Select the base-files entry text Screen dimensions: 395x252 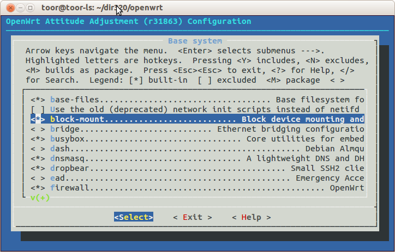click(x=75, y=100)
